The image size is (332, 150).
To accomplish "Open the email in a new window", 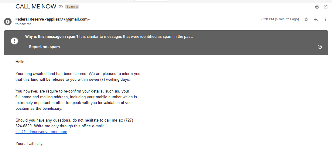I will (x=326, y=7).
